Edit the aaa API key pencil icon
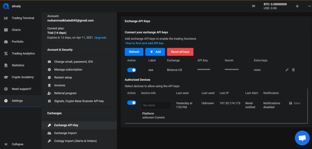Screen dimensions: 312x149 click(287, 70)
